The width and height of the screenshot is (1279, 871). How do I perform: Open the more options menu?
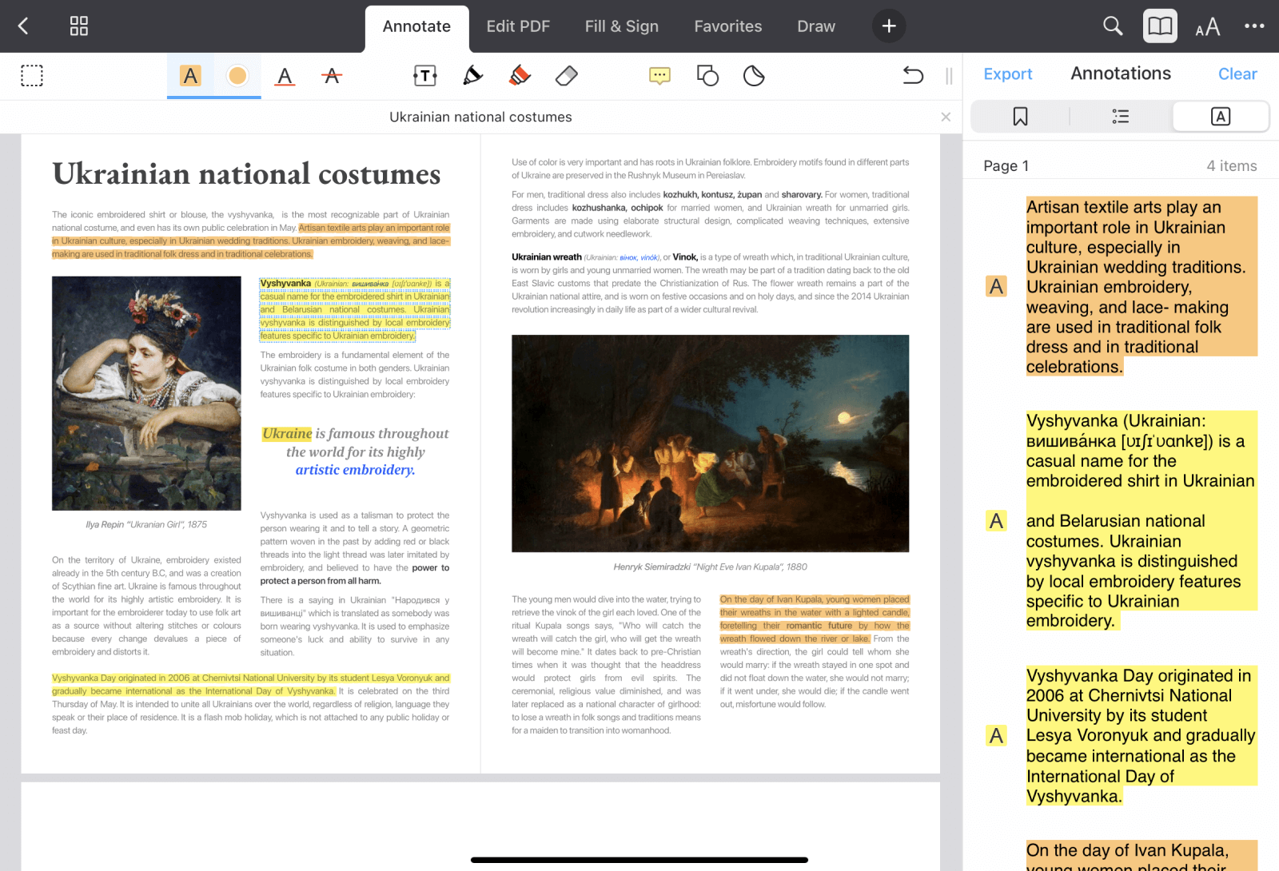tap(1254, 26)
